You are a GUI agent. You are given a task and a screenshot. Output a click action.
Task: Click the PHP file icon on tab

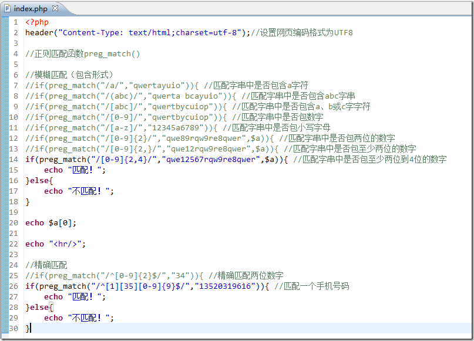7,8
